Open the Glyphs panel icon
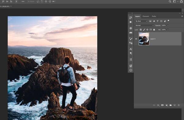This screenshot has width=184, height=120. coord(131,60)
